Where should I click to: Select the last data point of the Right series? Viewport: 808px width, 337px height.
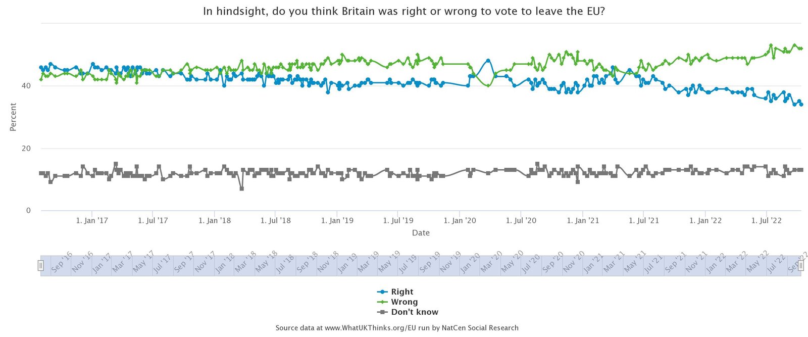(800, 105)
